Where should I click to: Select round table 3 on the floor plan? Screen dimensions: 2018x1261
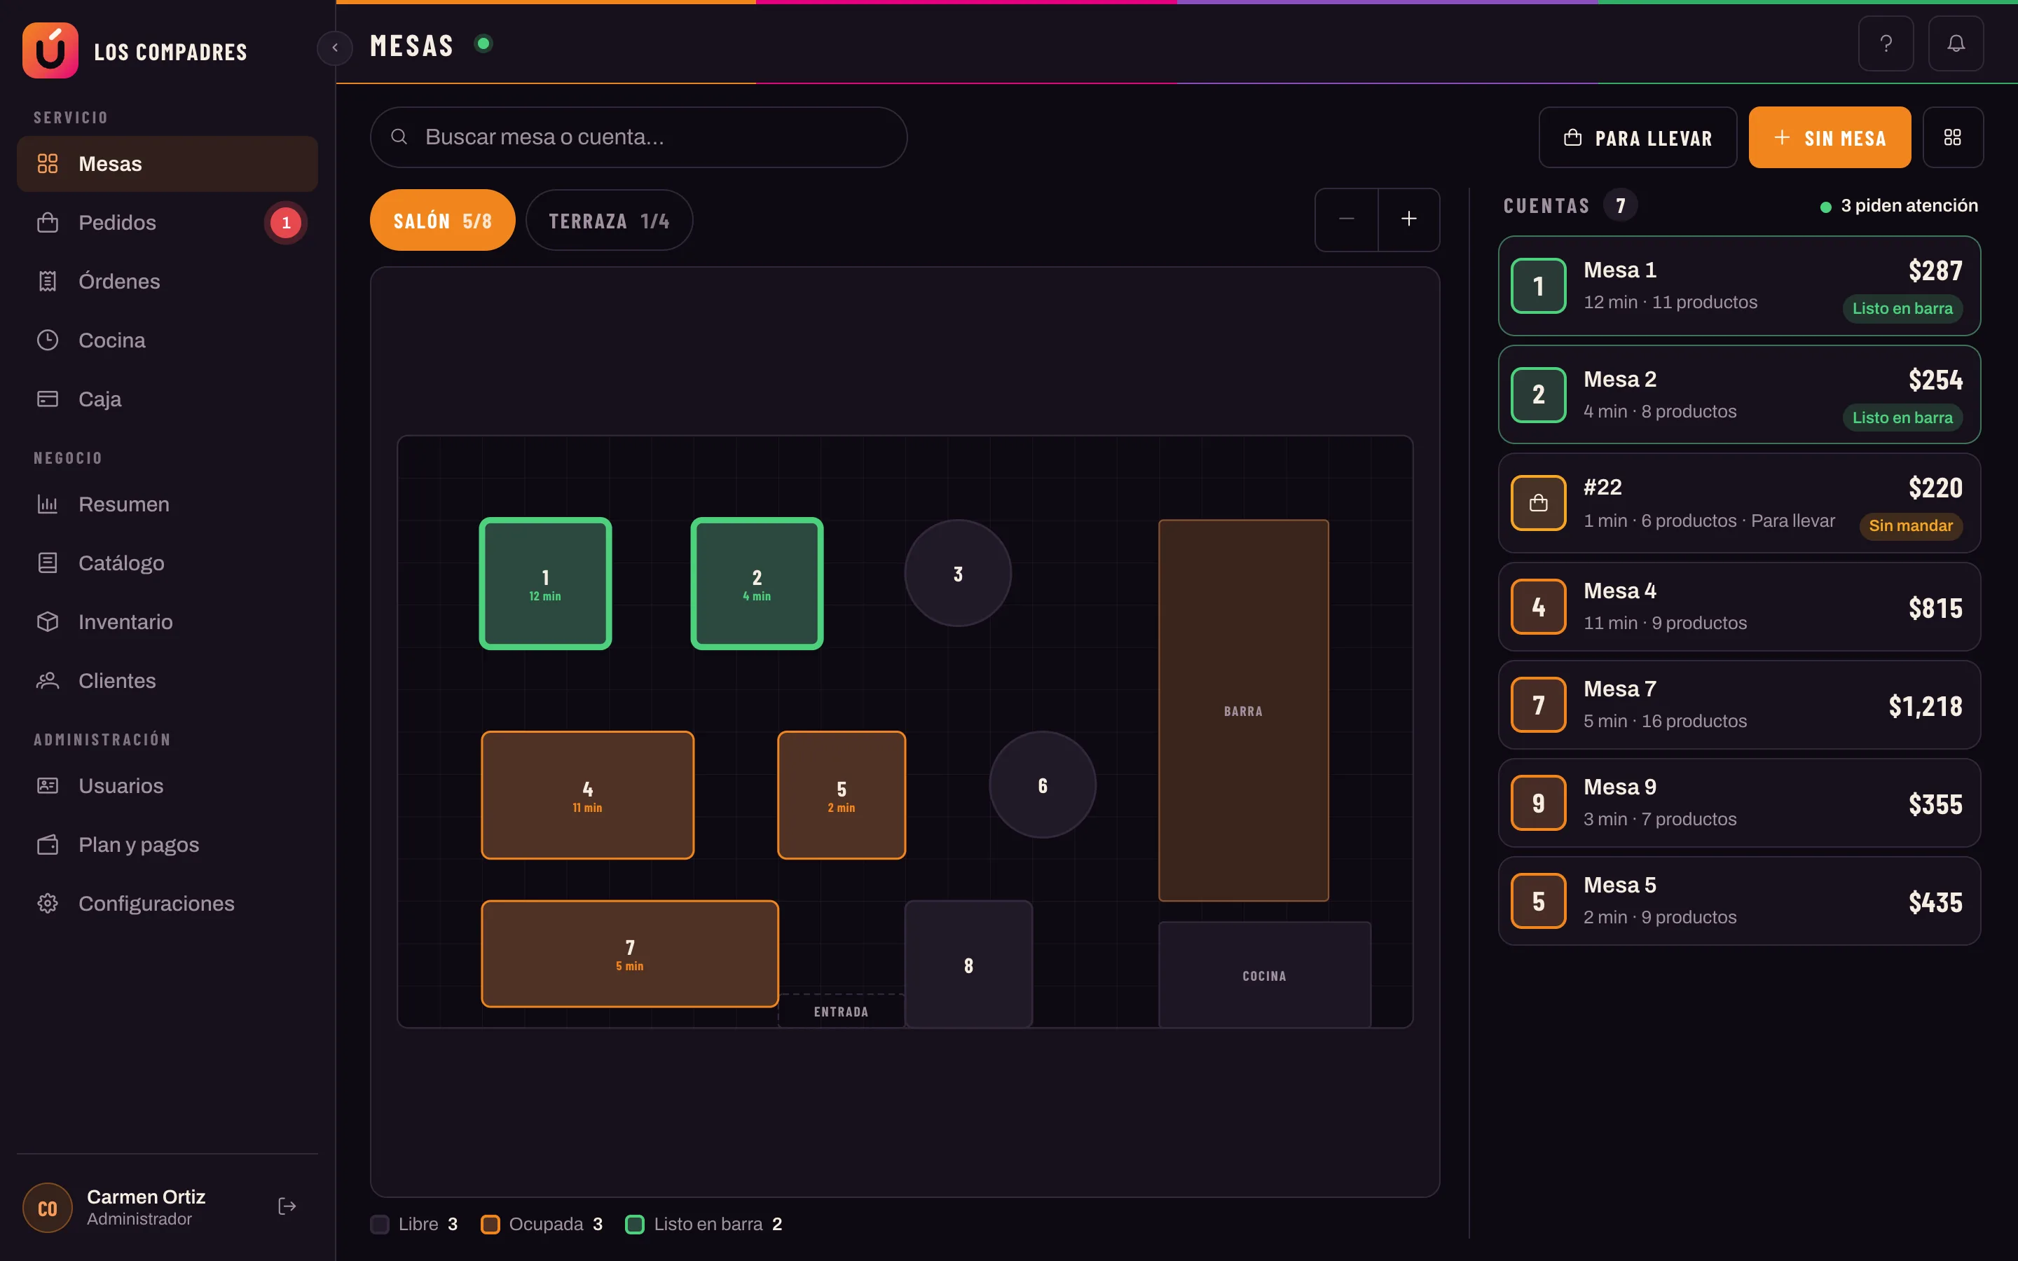click(958, 574)
